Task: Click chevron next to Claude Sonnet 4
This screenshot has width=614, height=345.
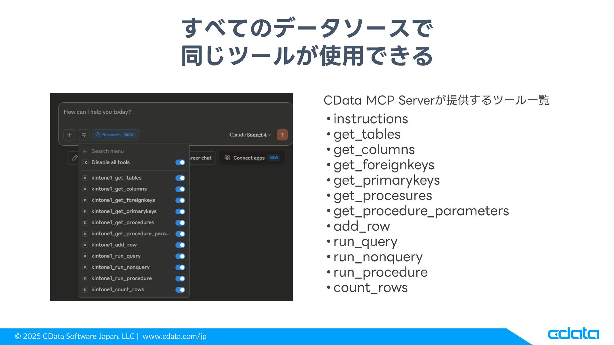Action: tap(270, 135)
